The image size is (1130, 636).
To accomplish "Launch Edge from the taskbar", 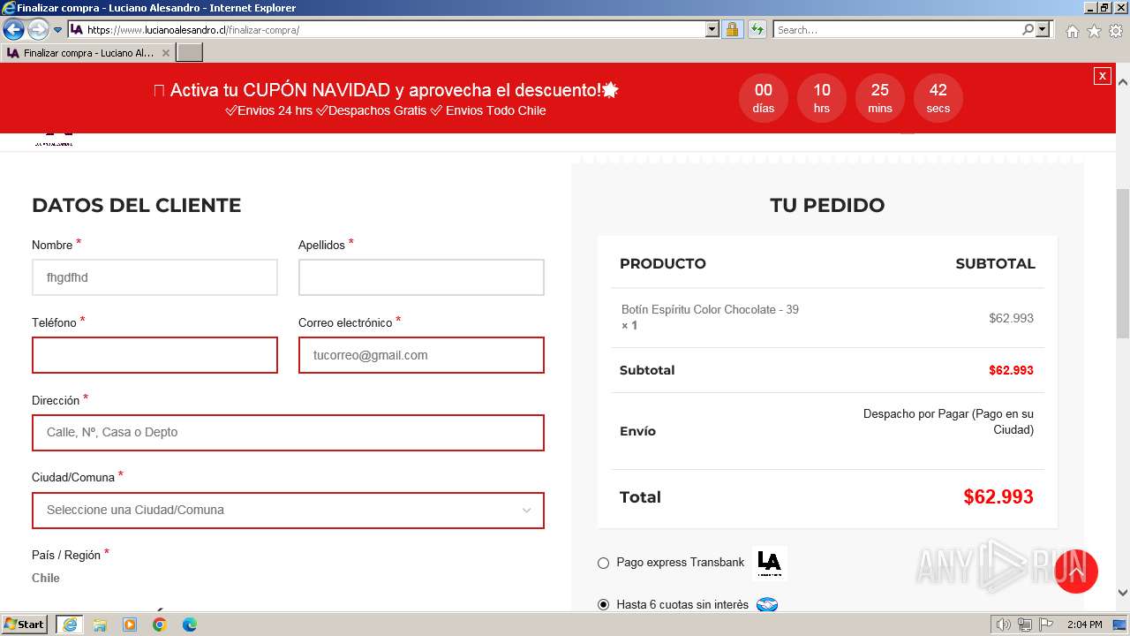I will click(x=190, y=625).
